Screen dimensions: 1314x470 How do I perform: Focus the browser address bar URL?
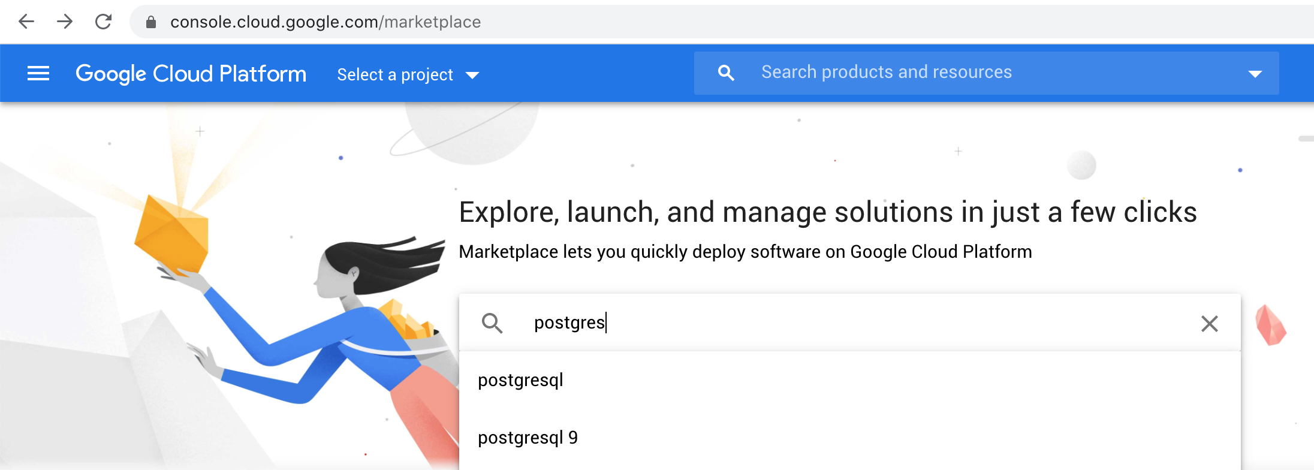326,22
